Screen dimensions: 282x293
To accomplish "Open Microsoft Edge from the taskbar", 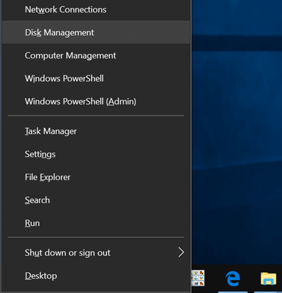I will click(233, 279).
